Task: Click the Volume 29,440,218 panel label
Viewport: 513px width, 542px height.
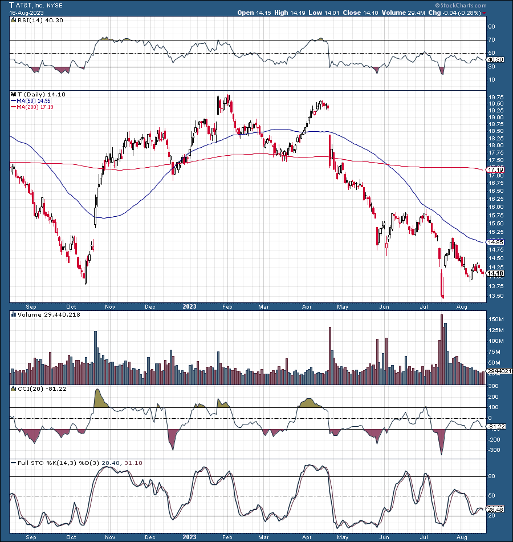Action: [48, 314]
